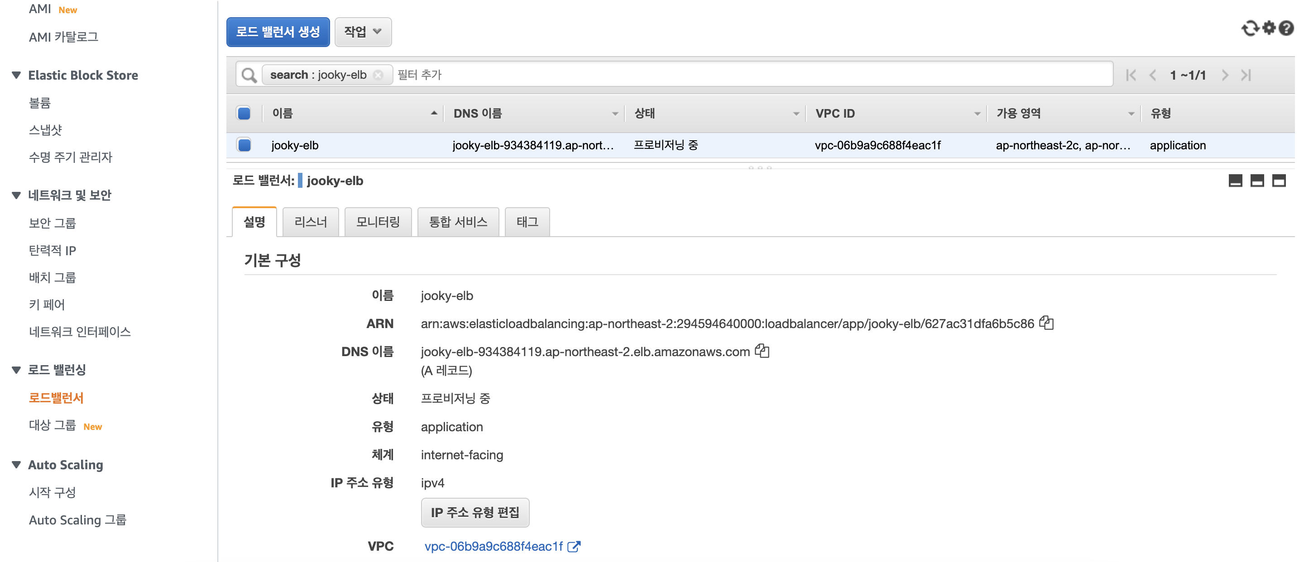Screen dimensions: 1304x562
Task: Switch to the 모니터링 tab
Action: pos(378,222)
